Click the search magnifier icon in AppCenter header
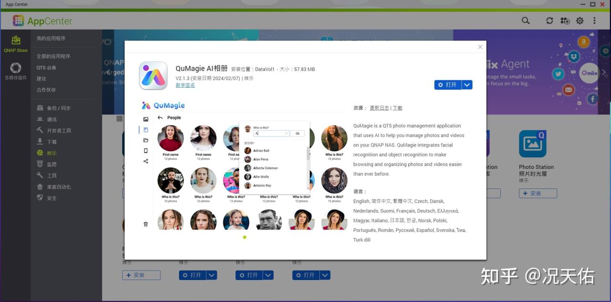611x302 pixels. click(x=526, y=21)
